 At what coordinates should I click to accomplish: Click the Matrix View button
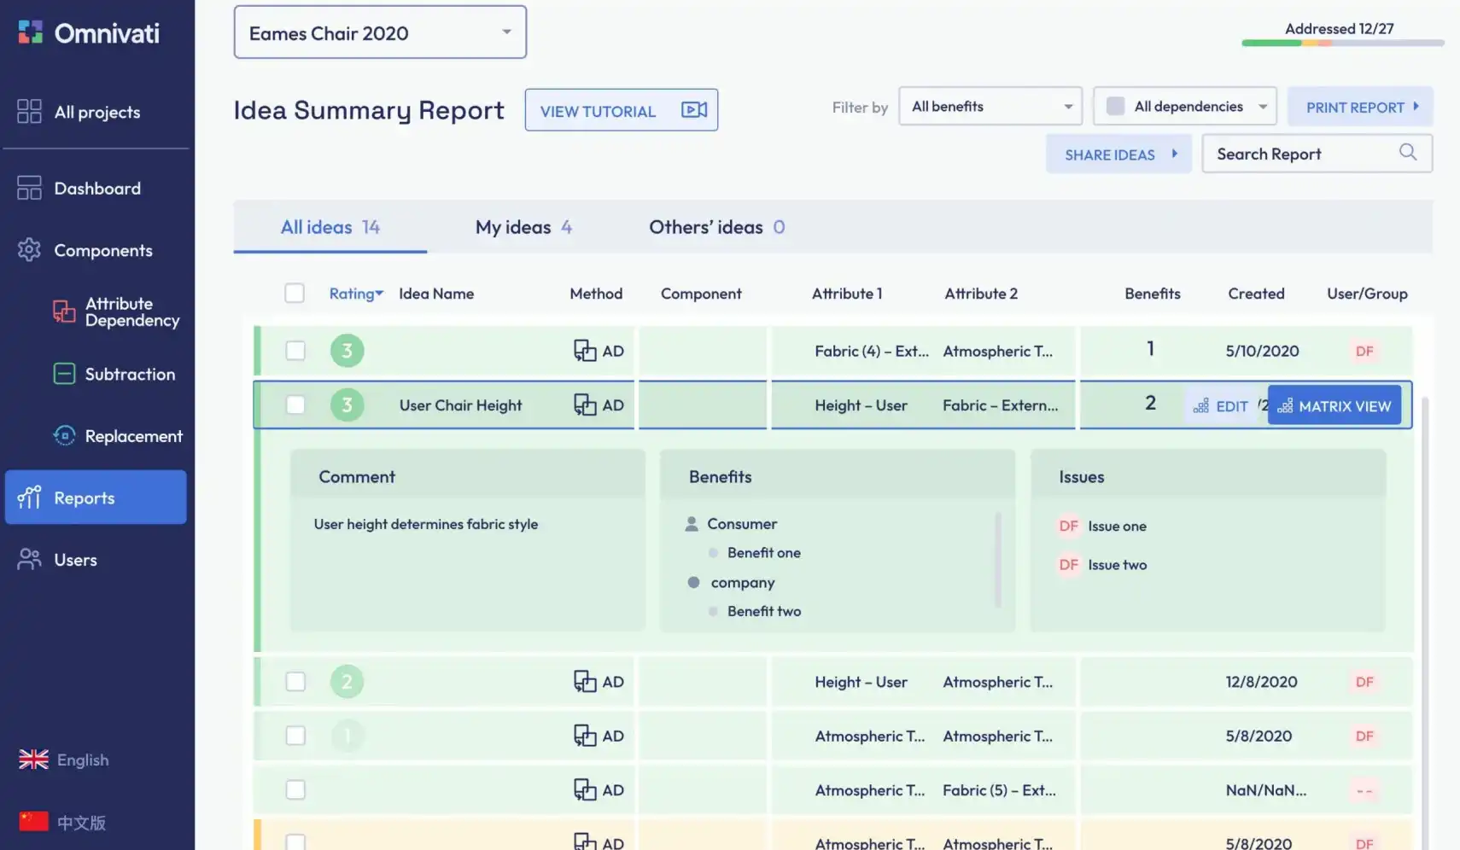coord(1334,405)
